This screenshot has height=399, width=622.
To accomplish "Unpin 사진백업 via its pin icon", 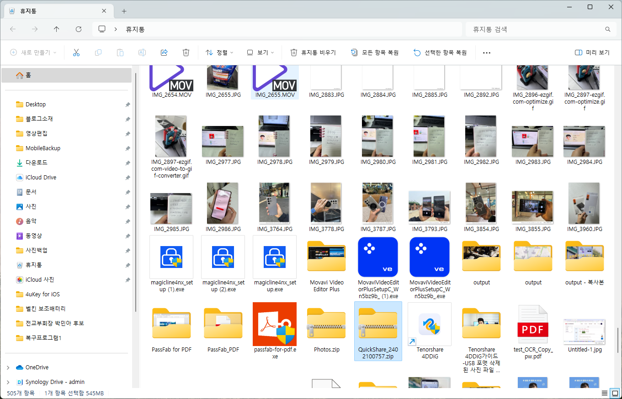I will point(128,251).
